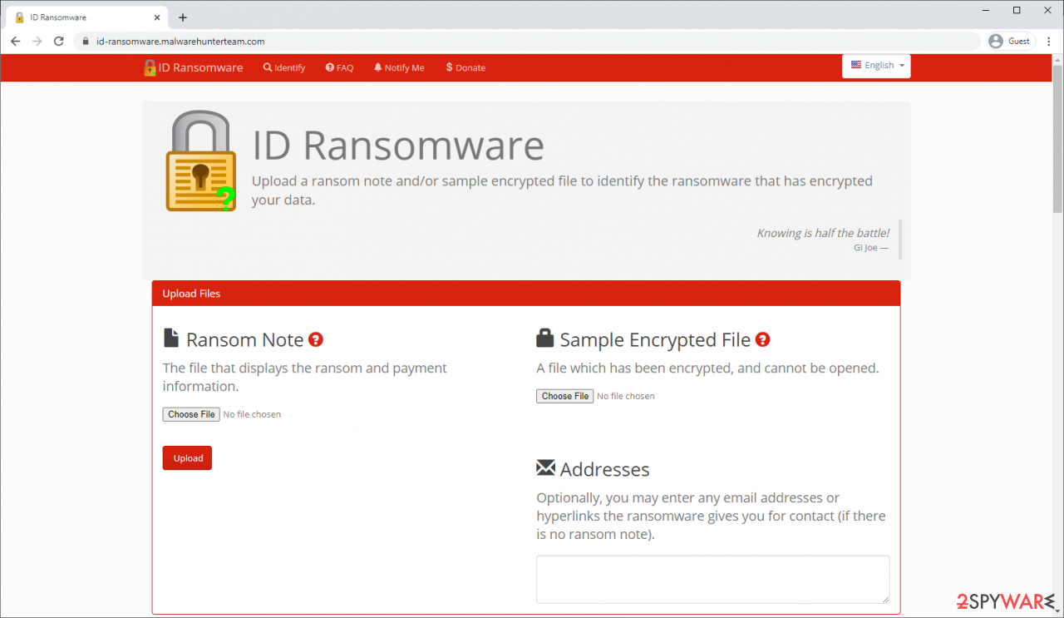Click the 'GI Joe' quote attribution

pos(870,248)
